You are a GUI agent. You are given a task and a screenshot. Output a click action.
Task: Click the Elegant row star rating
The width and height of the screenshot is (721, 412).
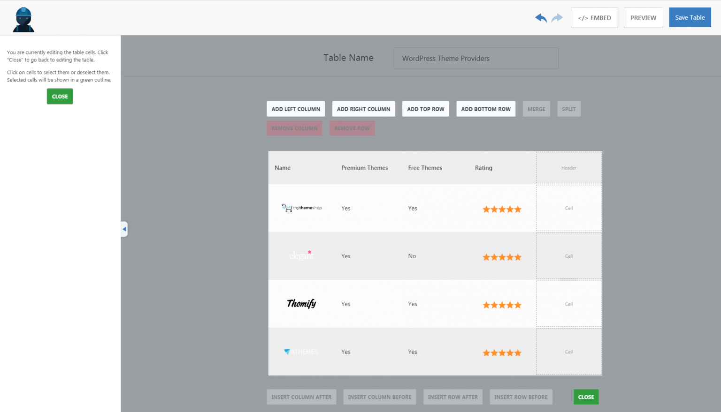(x=502, y=257)
